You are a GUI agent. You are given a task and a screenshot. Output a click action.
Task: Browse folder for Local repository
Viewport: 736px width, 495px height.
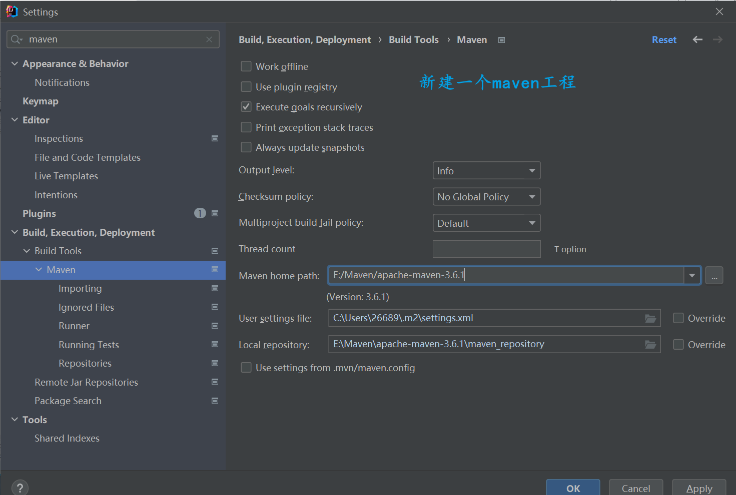point(650,344)
